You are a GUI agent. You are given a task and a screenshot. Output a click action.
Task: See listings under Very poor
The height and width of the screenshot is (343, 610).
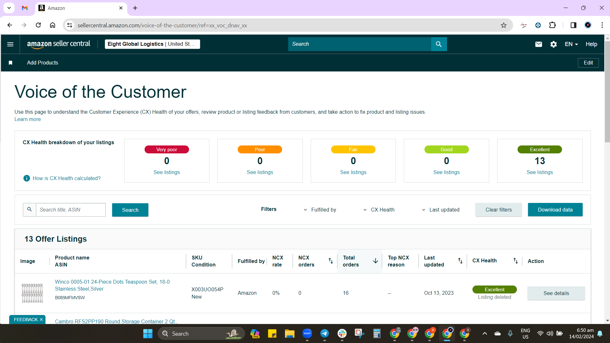coord(167,172)
